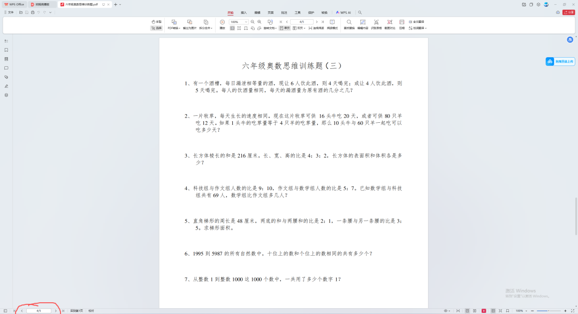The height and width of the screenshot is (314, 578).
Task: Open the 编辑内容 (edit content) tool
Action: point(363,22)
